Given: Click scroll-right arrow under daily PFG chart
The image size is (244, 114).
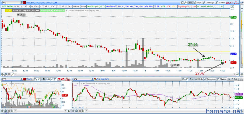Looking at the screenshot, I should [66, 111].
